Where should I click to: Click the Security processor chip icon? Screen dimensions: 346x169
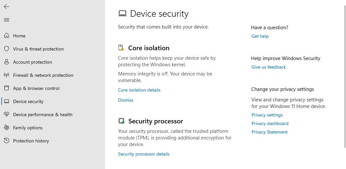[x=121, y=121]
